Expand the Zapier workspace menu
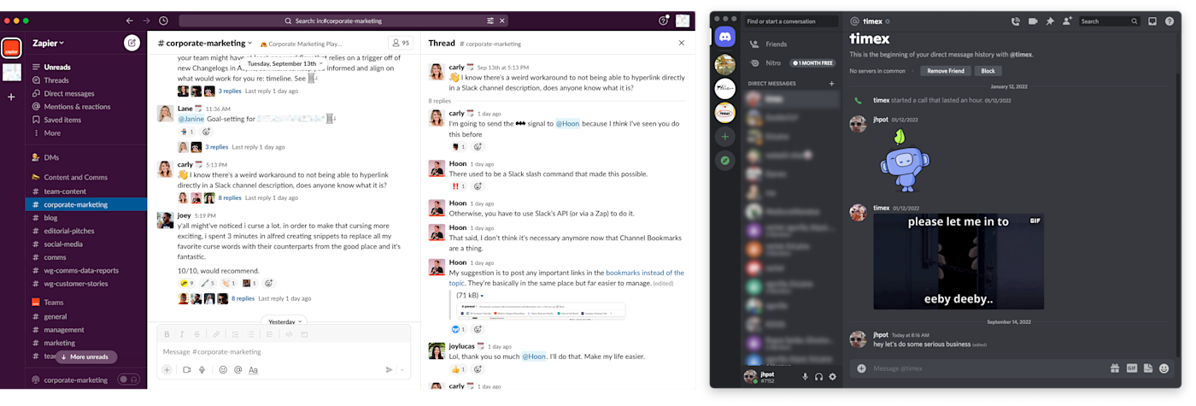The height and width of the screenshot is (406, 1196). click(49, 43)
